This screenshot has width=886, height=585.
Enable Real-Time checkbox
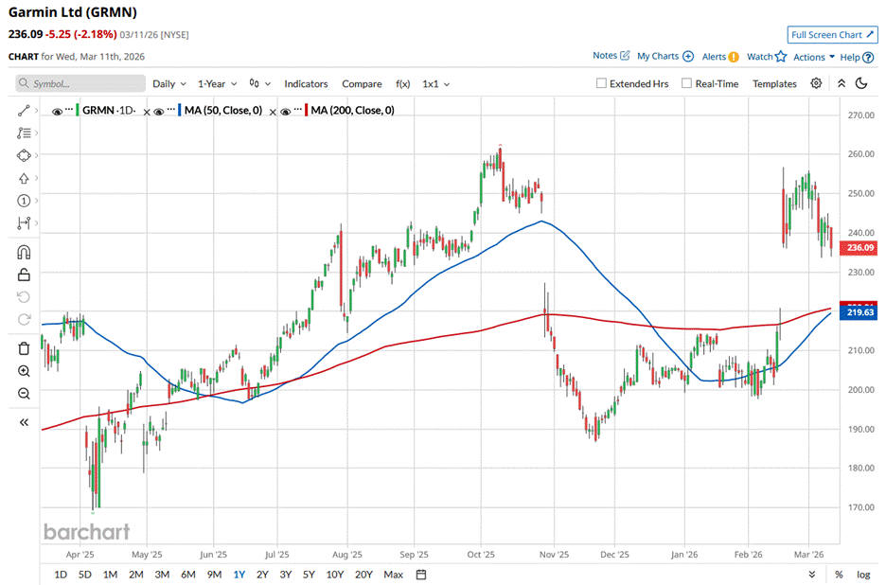coord(686,83)
